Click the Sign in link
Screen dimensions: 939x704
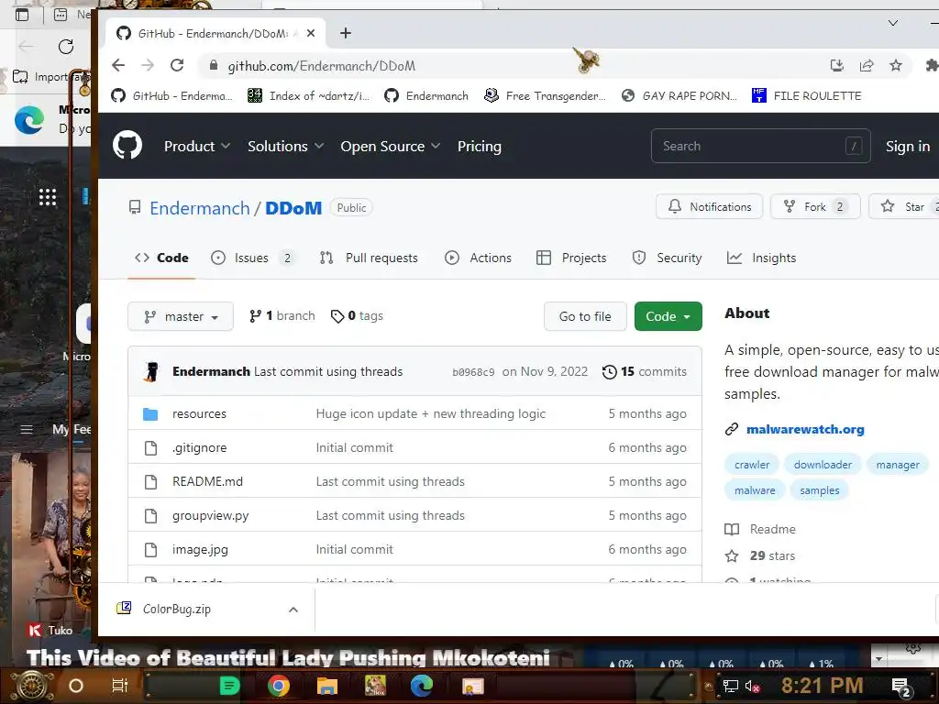tap(907, 146)
